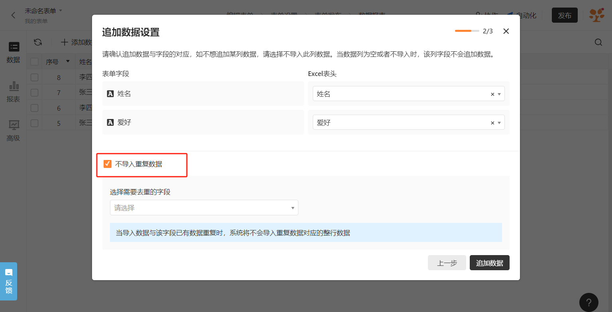
Task: Check the row 8 checkbox
Action: tap(35, 77)
